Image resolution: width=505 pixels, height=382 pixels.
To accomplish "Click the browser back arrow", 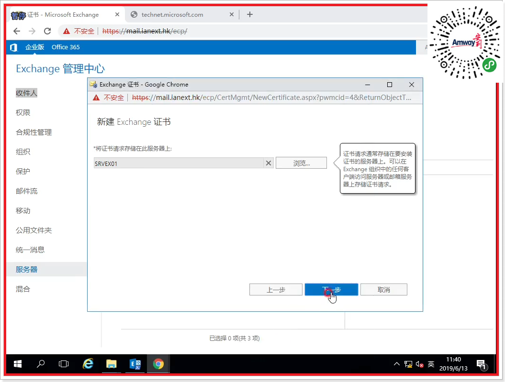I will [17, 31].
